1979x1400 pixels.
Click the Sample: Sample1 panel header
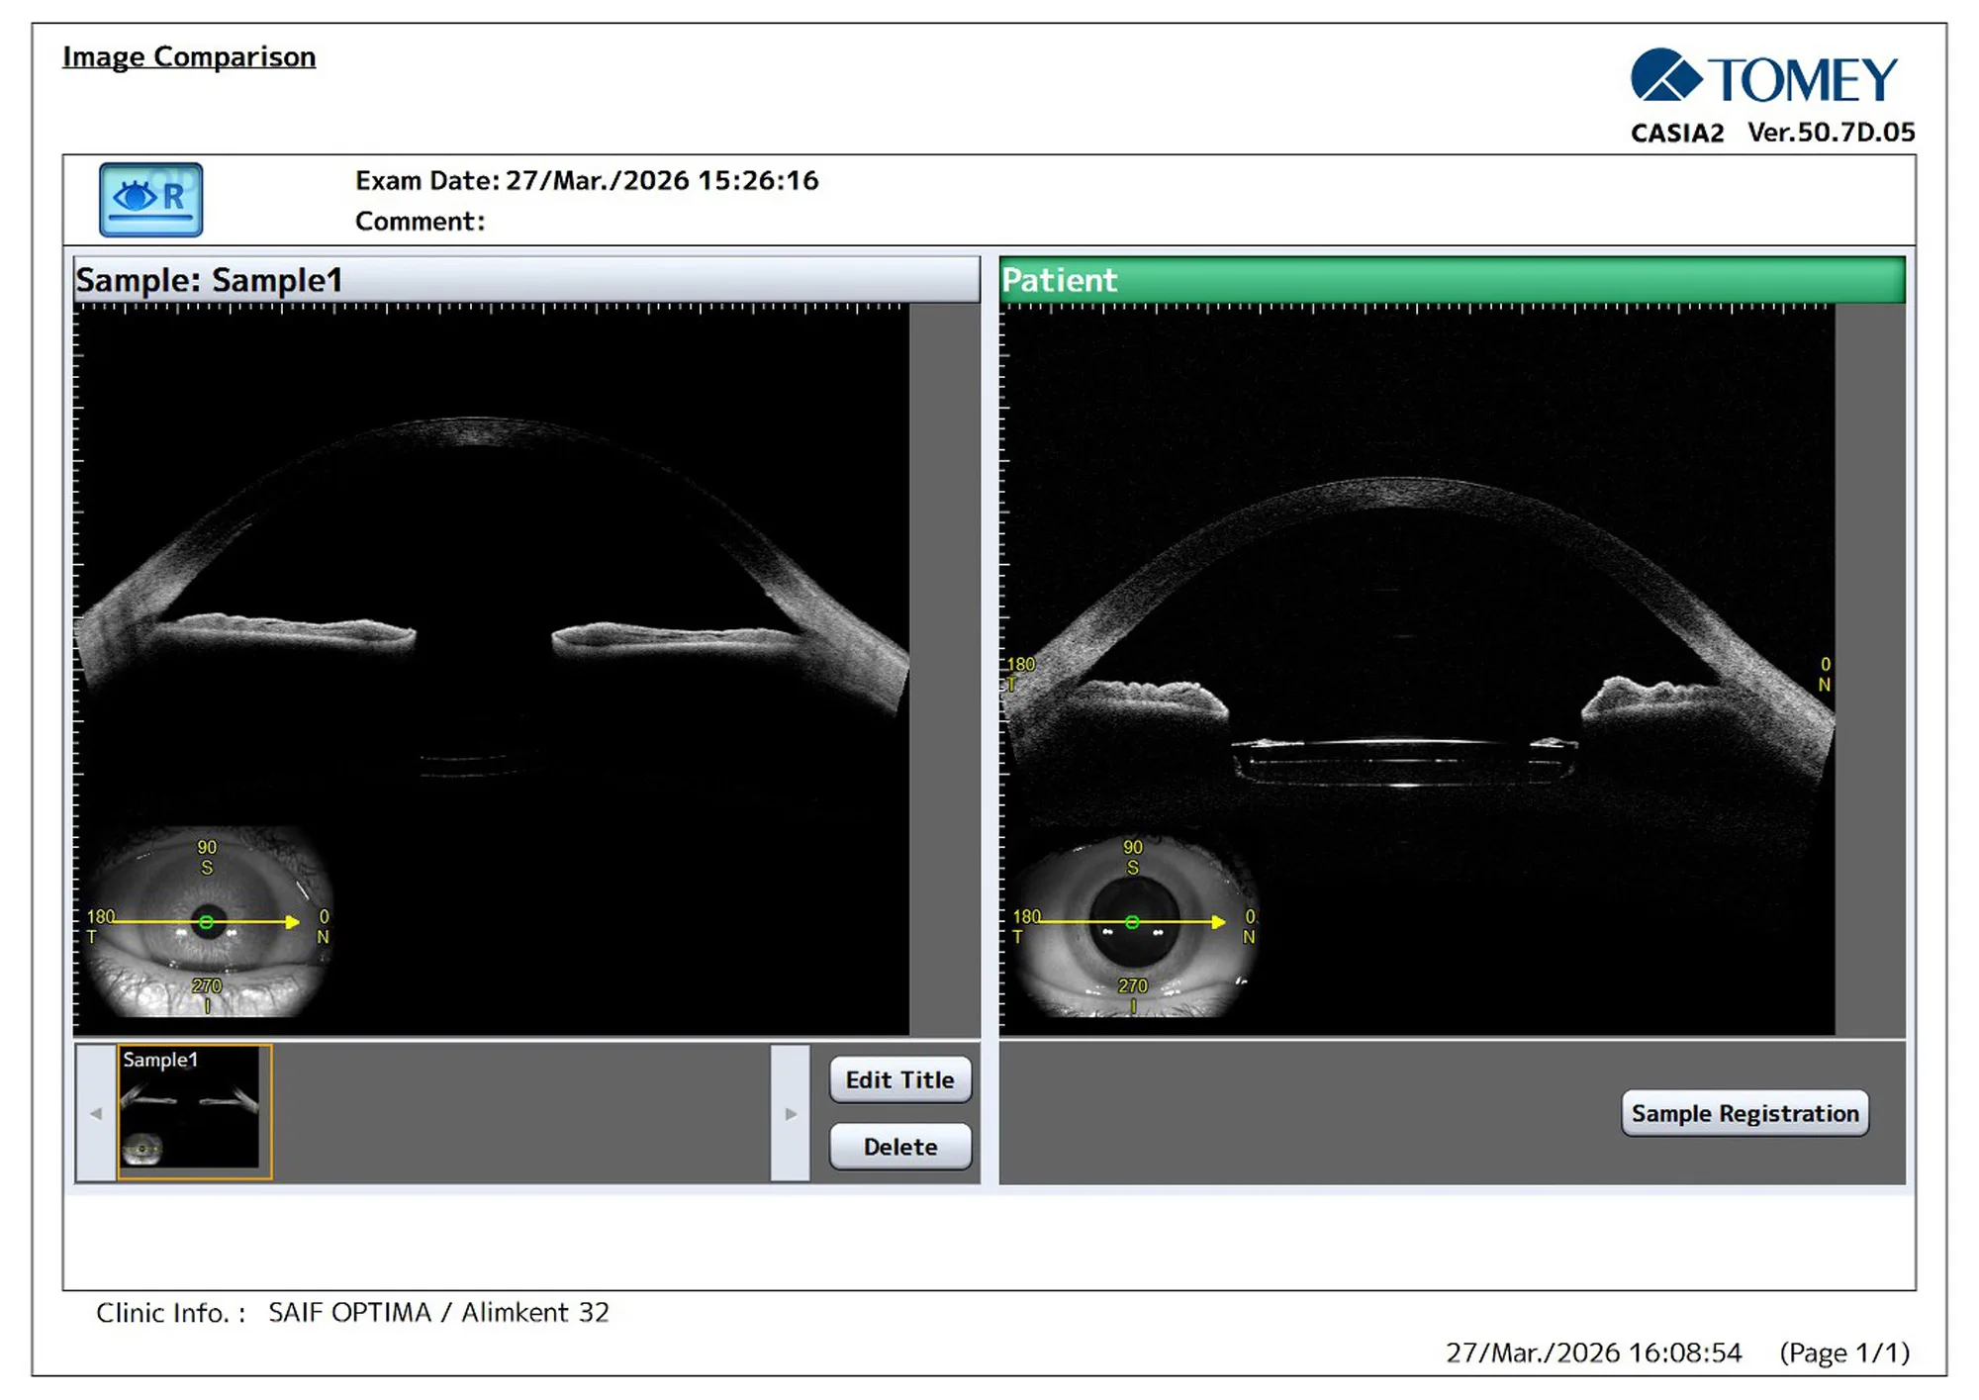click(x=526, y=280)
